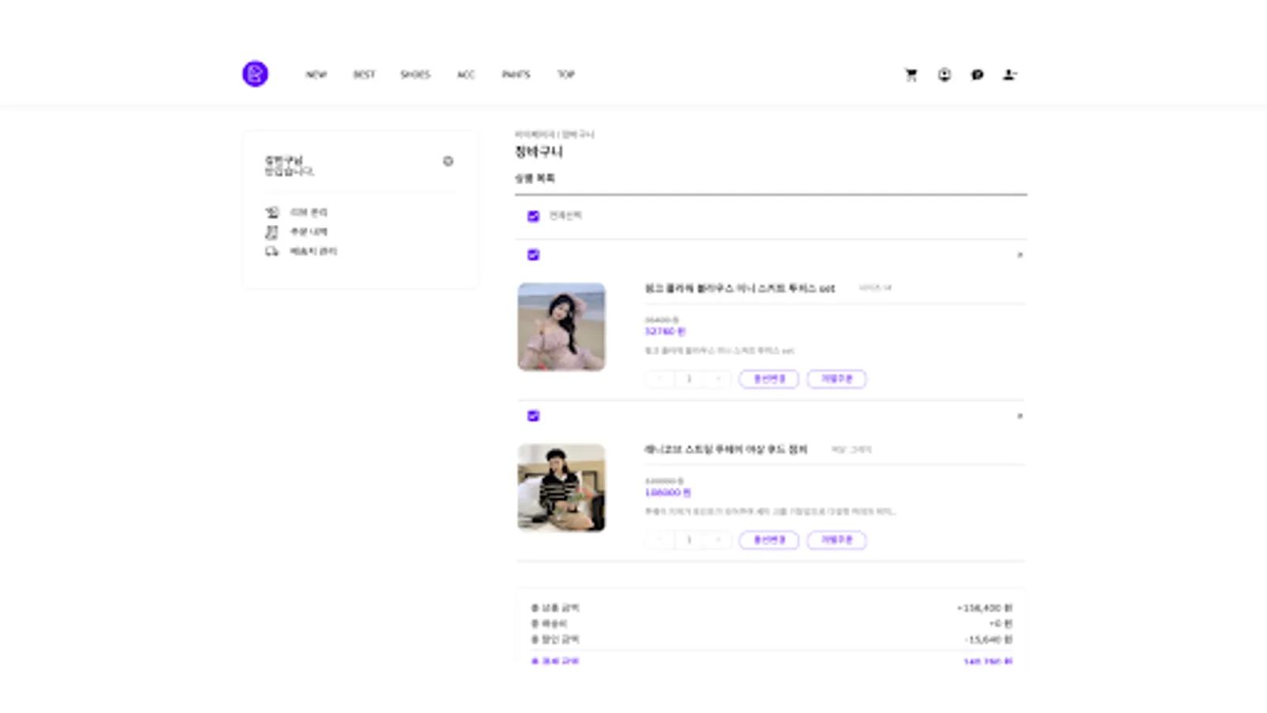Image resolution: width=1267 pixels, height=713 pixels.
Task: Open the striped hoodie product thumbnail
Action: [x=561, y=487]
